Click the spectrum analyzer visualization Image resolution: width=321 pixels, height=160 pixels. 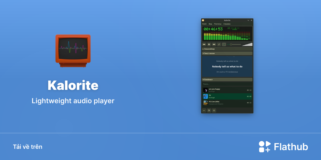click(227, 36)
